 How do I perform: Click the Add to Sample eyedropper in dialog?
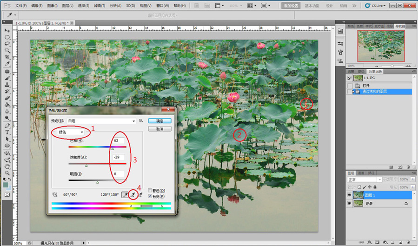(133, 195)
